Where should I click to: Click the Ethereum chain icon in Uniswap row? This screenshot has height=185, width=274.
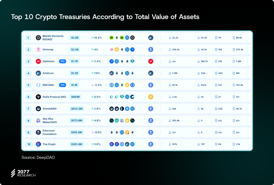[x=151, y=49]
